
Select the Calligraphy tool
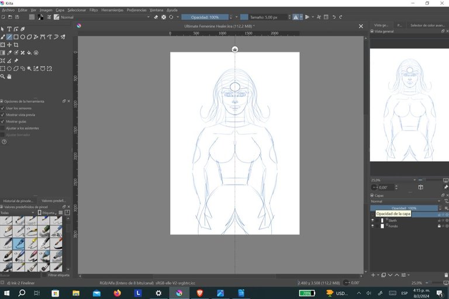point(23,29)
